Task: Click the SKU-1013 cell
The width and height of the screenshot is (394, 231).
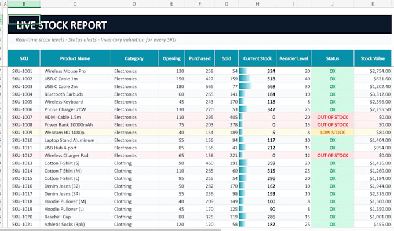Action: point(24,163)
